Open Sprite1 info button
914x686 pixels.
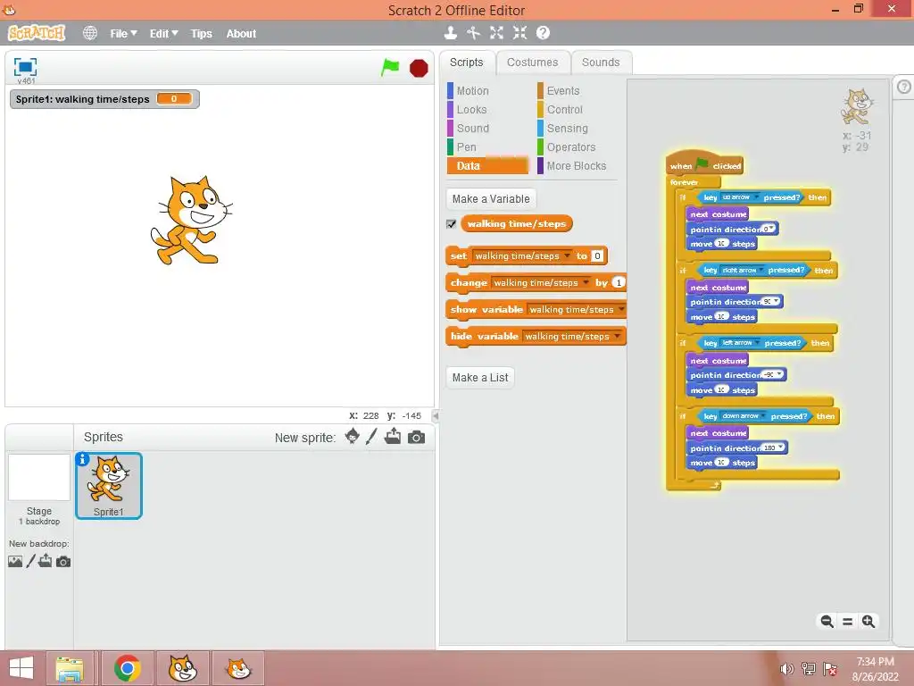83,460
